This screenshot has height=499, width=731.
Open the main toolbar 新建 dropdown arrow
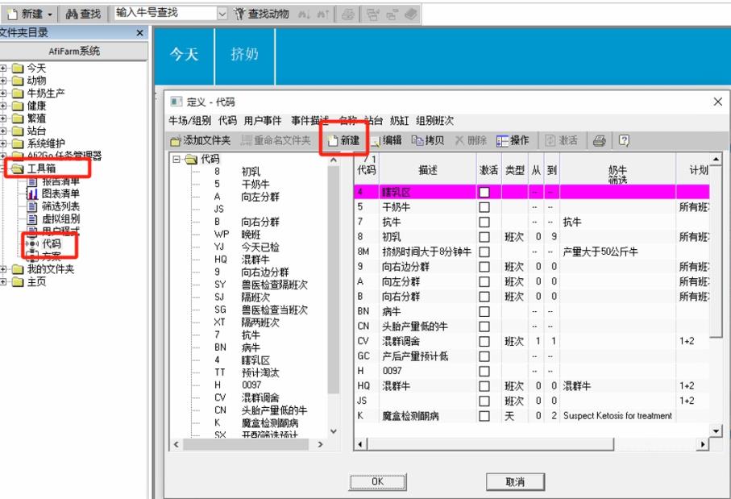(x=50, y=15)
